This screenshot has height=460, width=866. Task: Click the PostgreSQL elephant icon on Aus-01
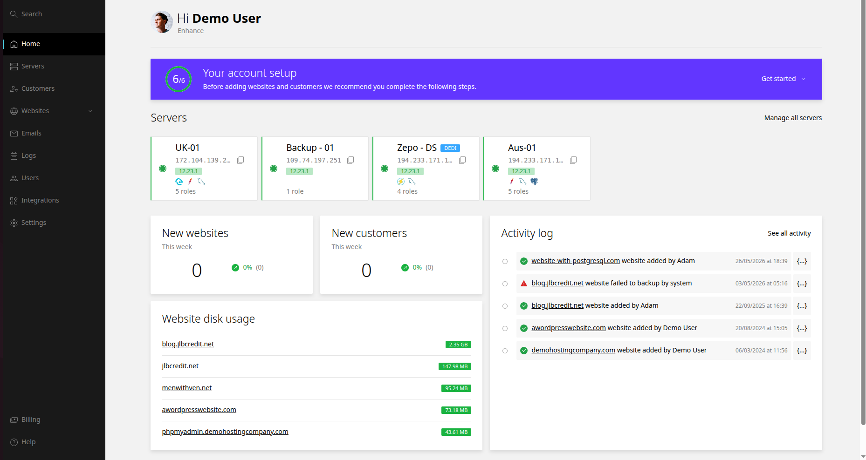click(534, 182)
